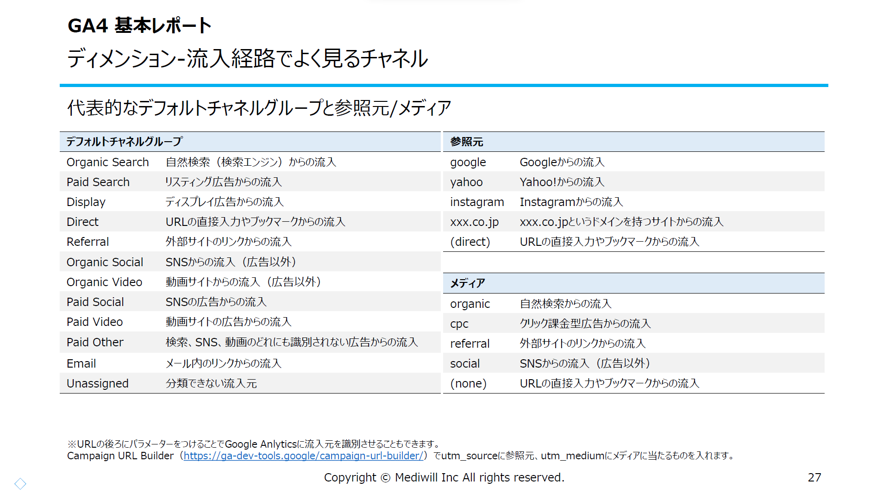
Task: Click description 'ディスプレイ広告からの流入'
Action: [x=225, y=202]
